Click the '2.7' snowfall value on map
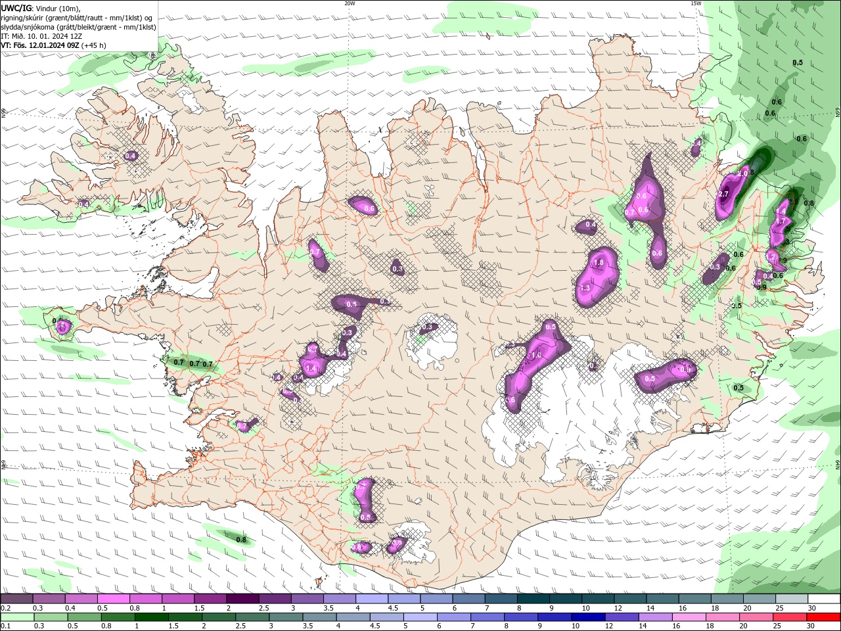841x631 pixels. point(724,195)
